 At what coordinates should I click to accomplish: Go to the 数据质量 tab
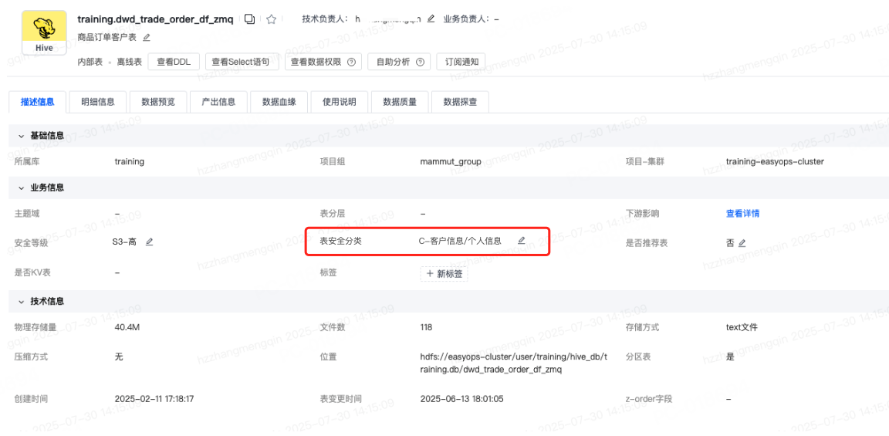399,102
